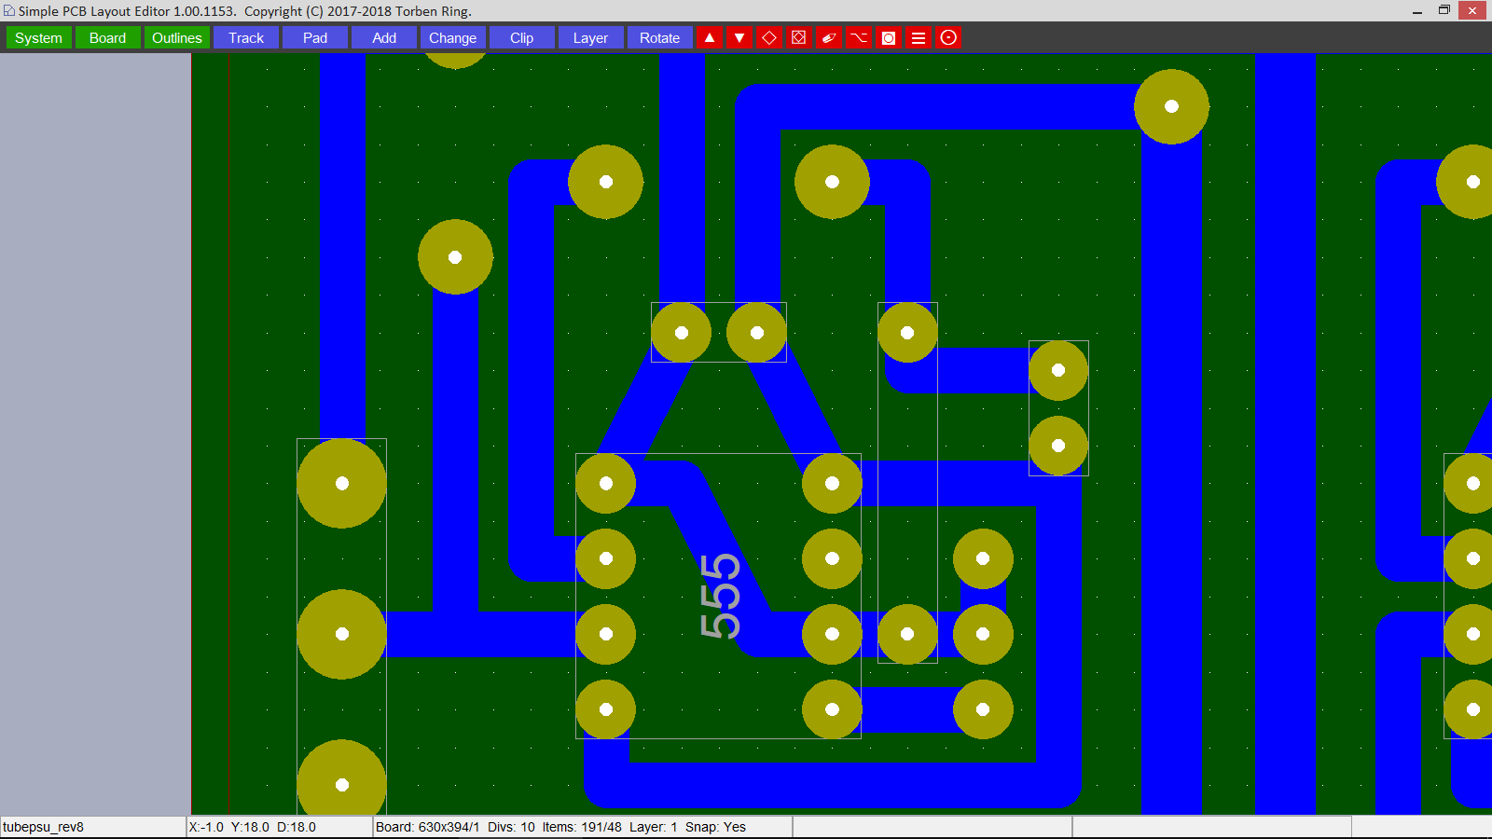Click the three horizontal lines icon
Screen dimensions: 1492x839
[x=919, y=38]
